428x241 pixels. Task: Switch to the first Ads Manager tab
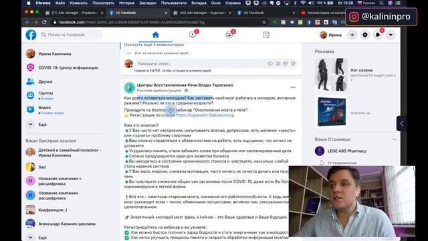[74, 13]
